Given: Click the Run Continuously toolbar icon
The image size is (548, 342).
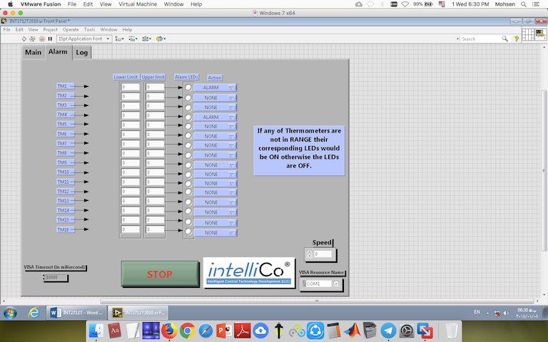Looking at the screenshot, I should (32, 38).
